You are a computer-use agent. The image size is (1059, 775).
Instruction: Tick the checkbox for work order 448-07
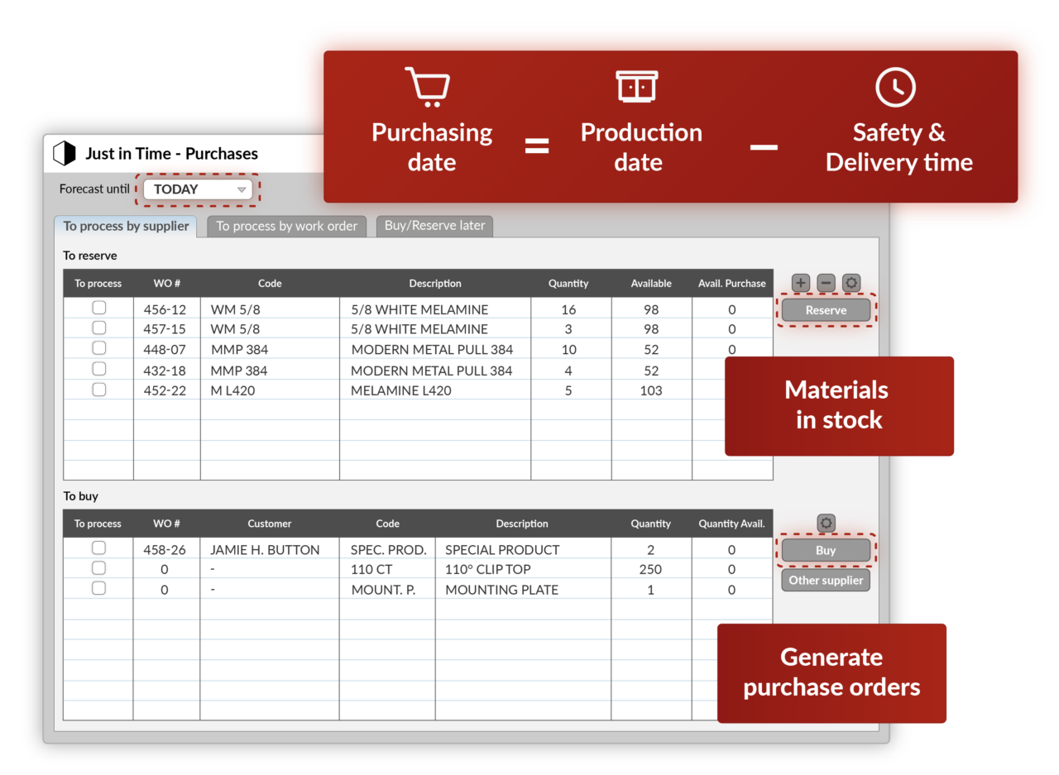(x=98, y=348)
